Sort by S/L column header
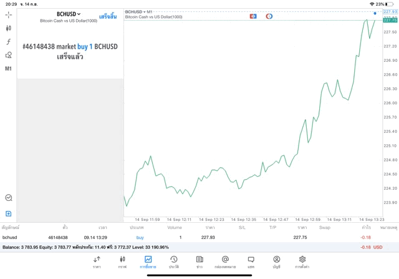399x279 pixels. (242, 228)
